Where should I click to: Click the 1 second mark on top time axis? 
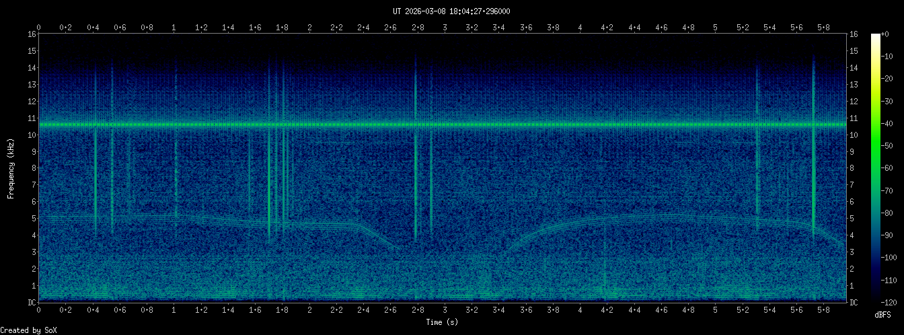pos(174,28)
